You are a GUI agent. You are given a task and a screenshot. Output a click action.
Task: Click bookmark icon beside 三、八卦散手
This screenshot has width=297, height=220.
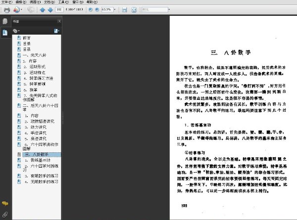[x=19, y=154]
